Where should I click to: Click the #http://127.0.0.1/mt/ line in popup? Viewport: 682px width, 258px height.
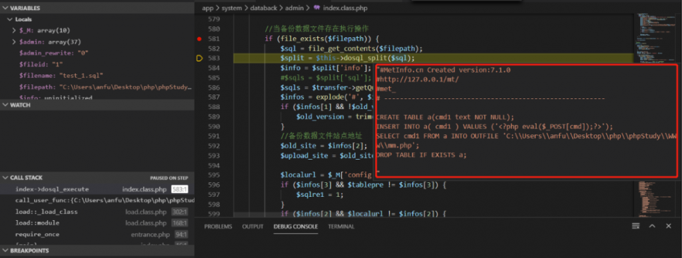pyautogui.click(x=418, y=80)
